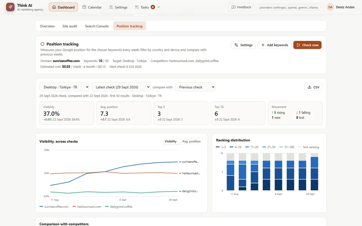Open the Latest check date dropdown
This screenshot has height=226, width=362.
pyautogui.click(x=121, y=87)
